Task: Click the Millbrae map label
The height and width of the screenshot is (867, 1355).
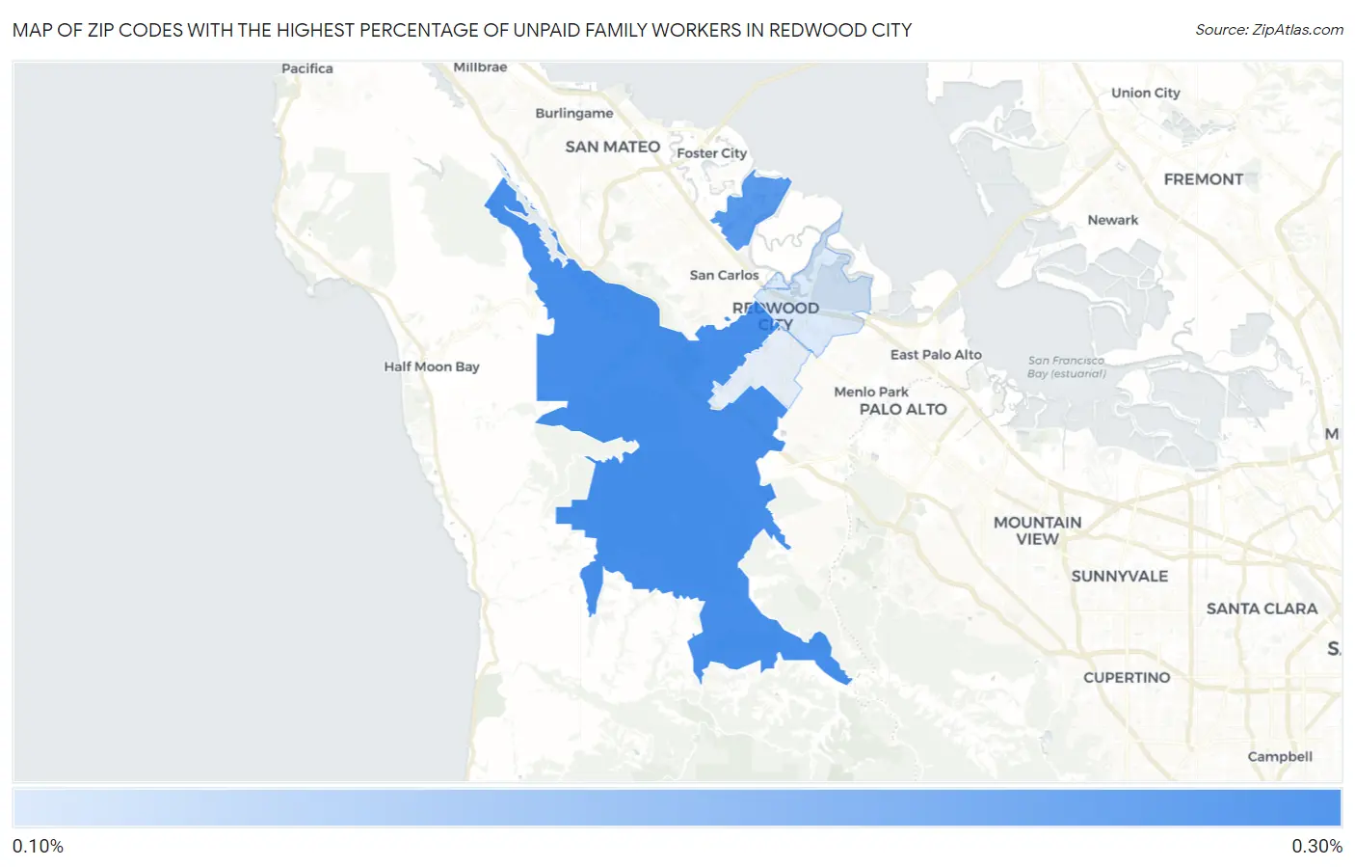Action: [x=480, y=68]
